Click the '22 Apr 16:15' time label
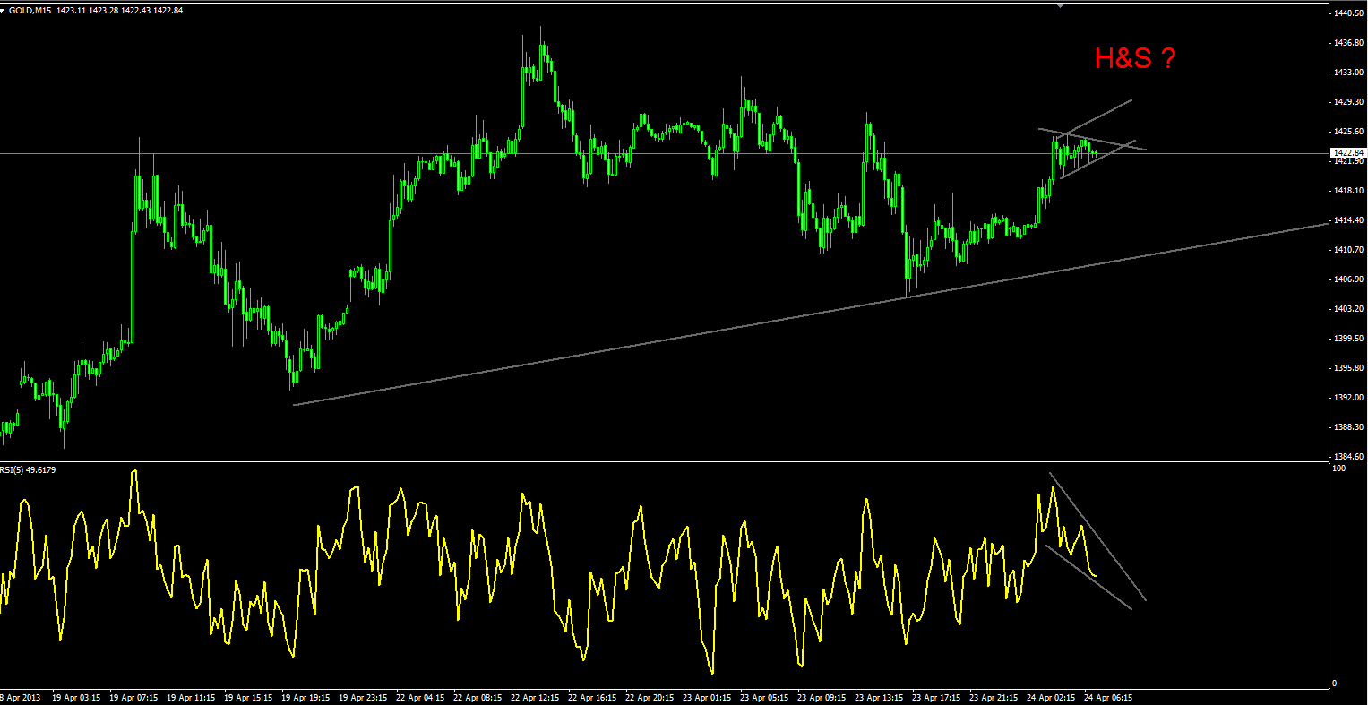1368x705 pixels. (x=593, y=697)
